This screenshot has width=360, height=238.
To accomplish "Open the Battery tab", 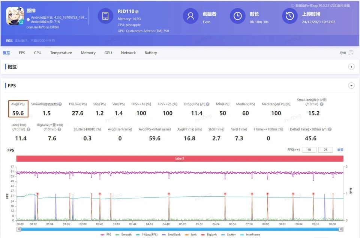I will pyautogui.click(x=151, y=53).
